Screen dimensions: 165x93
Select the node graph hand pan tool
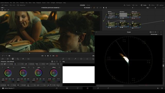[x=106, y=8]
